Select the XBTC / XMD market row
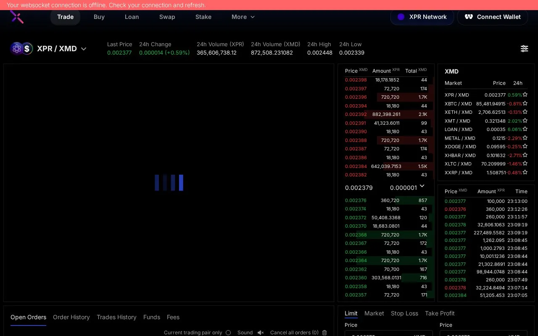The height and width of the screenshot is (336, 538). 486,104
